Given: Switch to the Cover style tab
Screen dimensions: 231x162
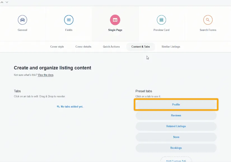Looking at the screenshot, I should coord(57,47).
